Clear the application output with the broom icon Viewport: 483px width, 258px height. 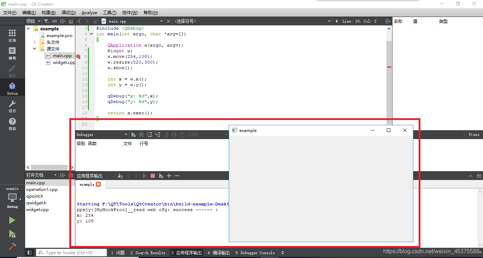point(120,175)
